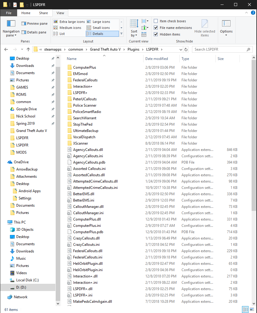Image resolution: width=257 pixels, height=313 pixels.
Task: Select Large icons layout
Action: pos(98,22)
